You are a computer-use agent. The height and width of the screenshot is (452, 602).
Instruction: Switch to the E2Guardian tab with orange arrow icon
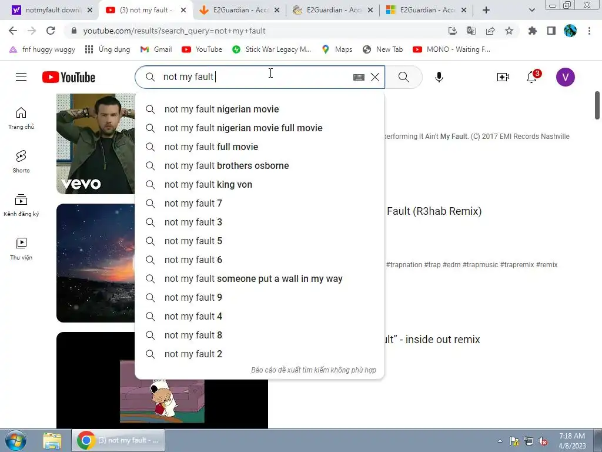coord(240,10)
